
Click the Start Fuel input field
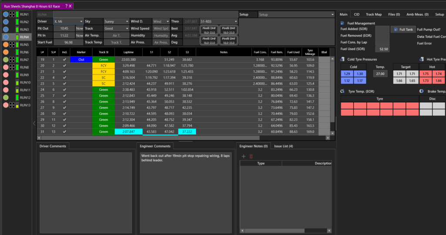[68, 42]
